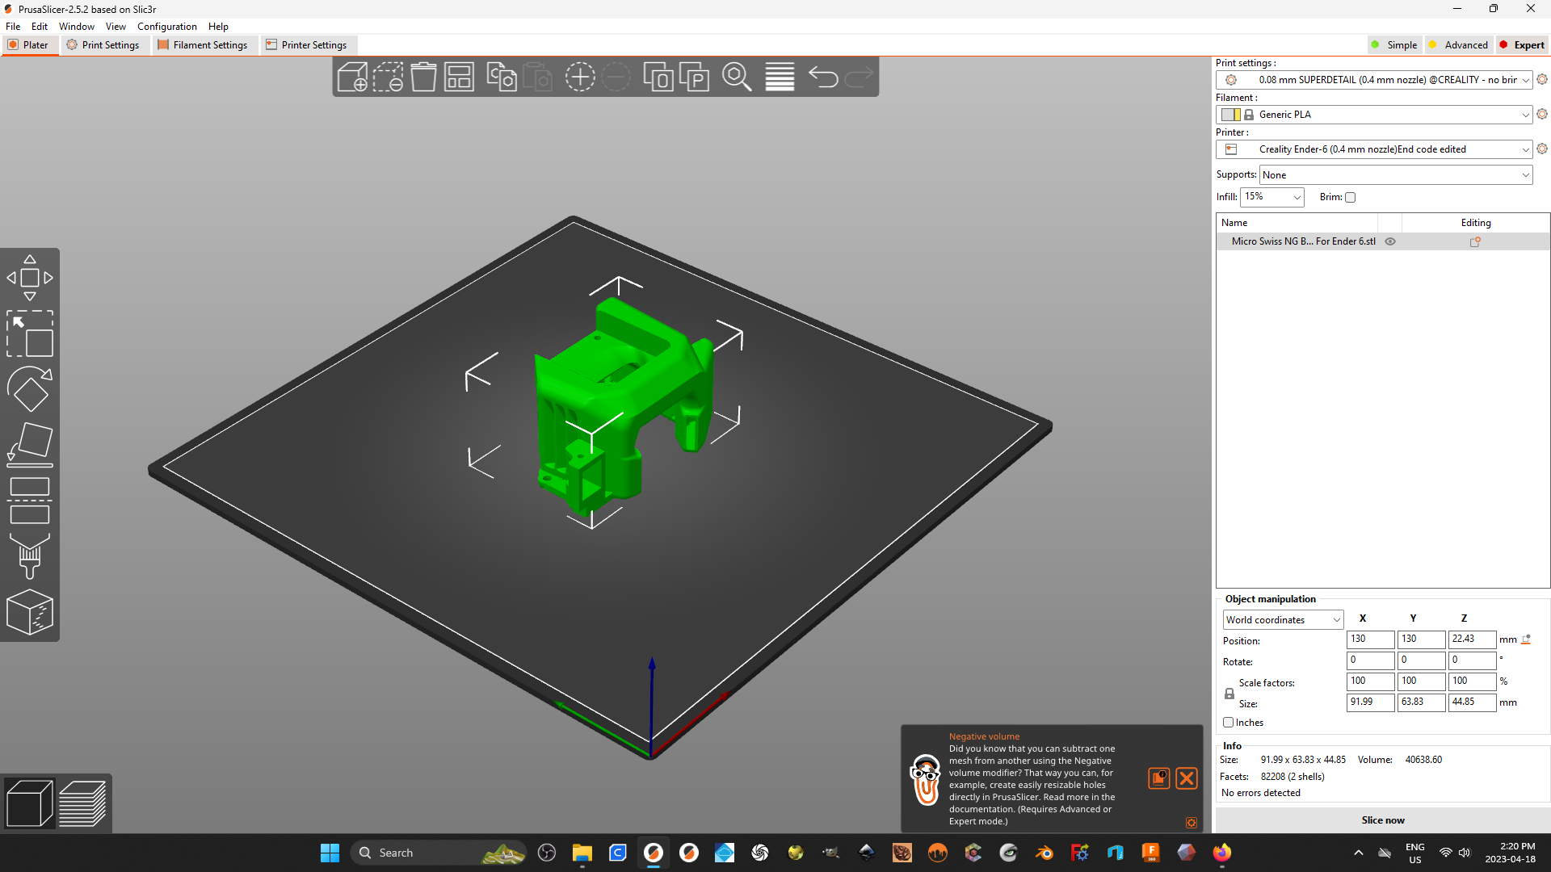Toggle the Inches checkbox

click(x=1228, y=723)
